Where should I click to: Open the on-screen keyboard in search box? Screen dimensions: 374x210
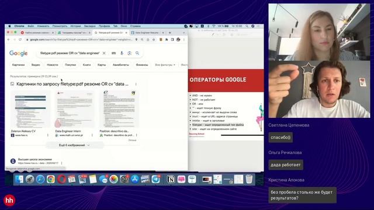113,53
